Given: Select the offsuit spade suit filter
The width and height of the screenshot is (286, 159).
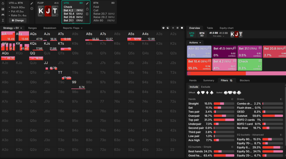Looking at the screenshot, I should coord(199,93).
